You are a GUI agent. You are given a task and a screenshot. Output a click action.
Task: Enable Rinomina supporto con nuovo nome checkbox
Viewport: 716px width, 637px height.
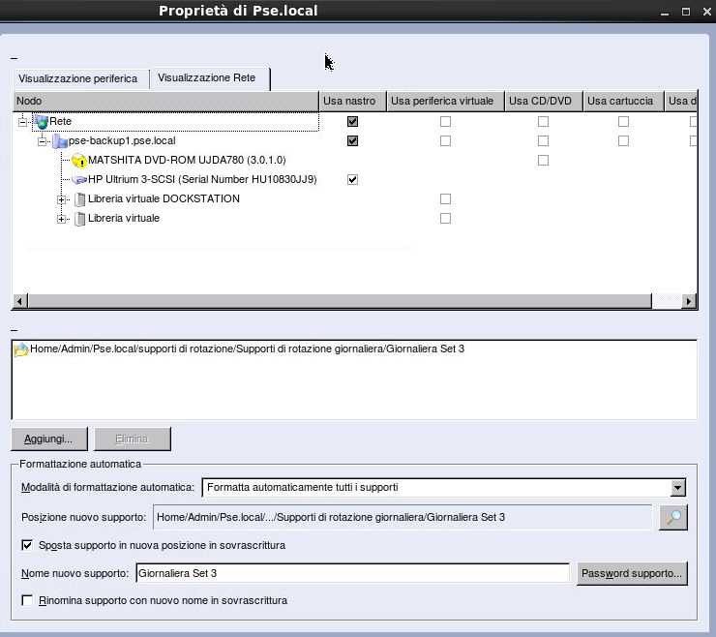[27, 601]
